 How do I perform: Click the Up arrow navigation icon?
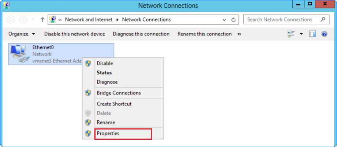42,20
